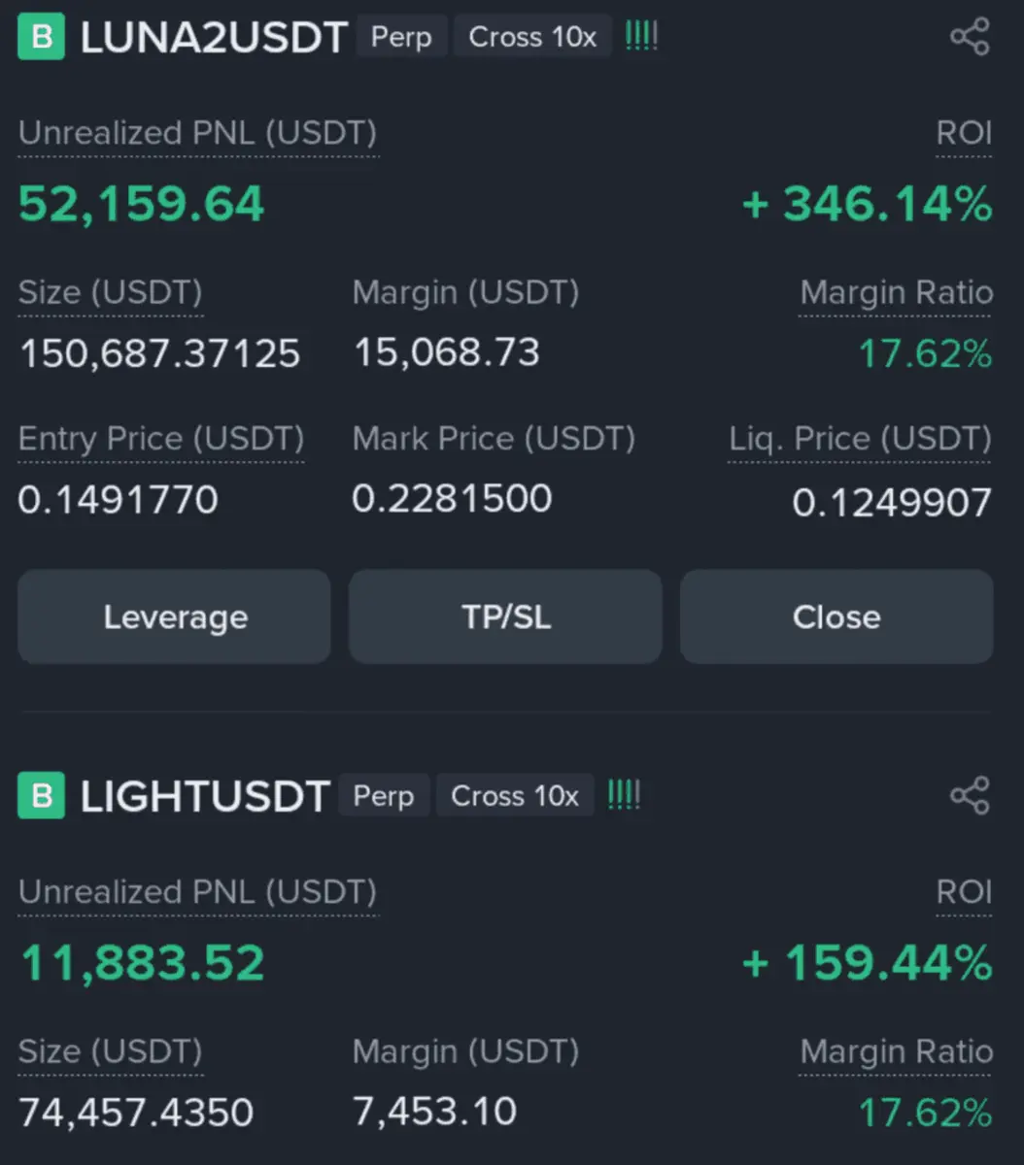Tap LIGHTUSDT green signal bars indicator
1024x1165 pixels.
[624, 796]
